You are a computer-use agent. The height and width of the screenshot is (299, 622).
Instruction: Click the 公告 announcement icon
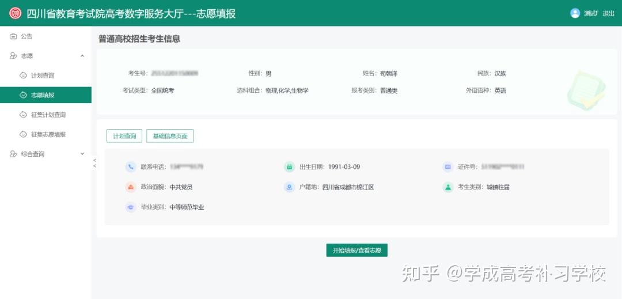coord(13,36)
